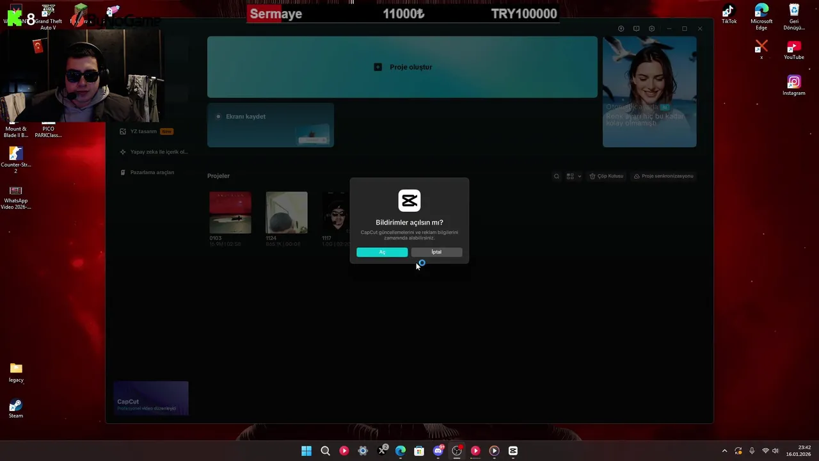Click İptal to dismiss the notification dialog
Viewport: 819px width, 461px height.
(436, 252)
